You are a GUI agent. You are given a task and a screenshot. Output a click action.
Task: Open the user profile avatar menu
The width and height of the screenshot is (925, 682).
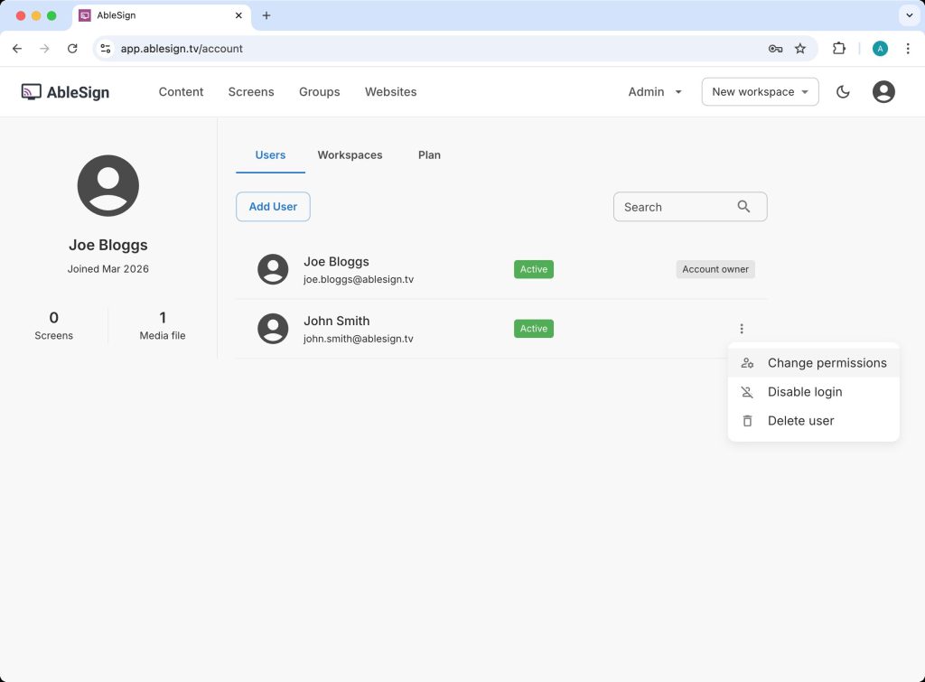pyautogui.click(x=883, y=92)
